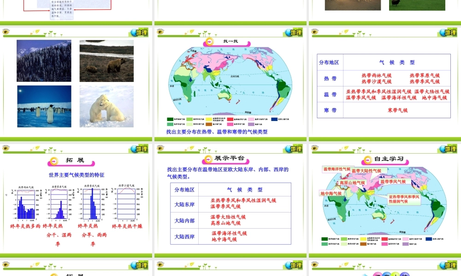
Task: Open the snowy pine forest photo
Action: (44, 61)
